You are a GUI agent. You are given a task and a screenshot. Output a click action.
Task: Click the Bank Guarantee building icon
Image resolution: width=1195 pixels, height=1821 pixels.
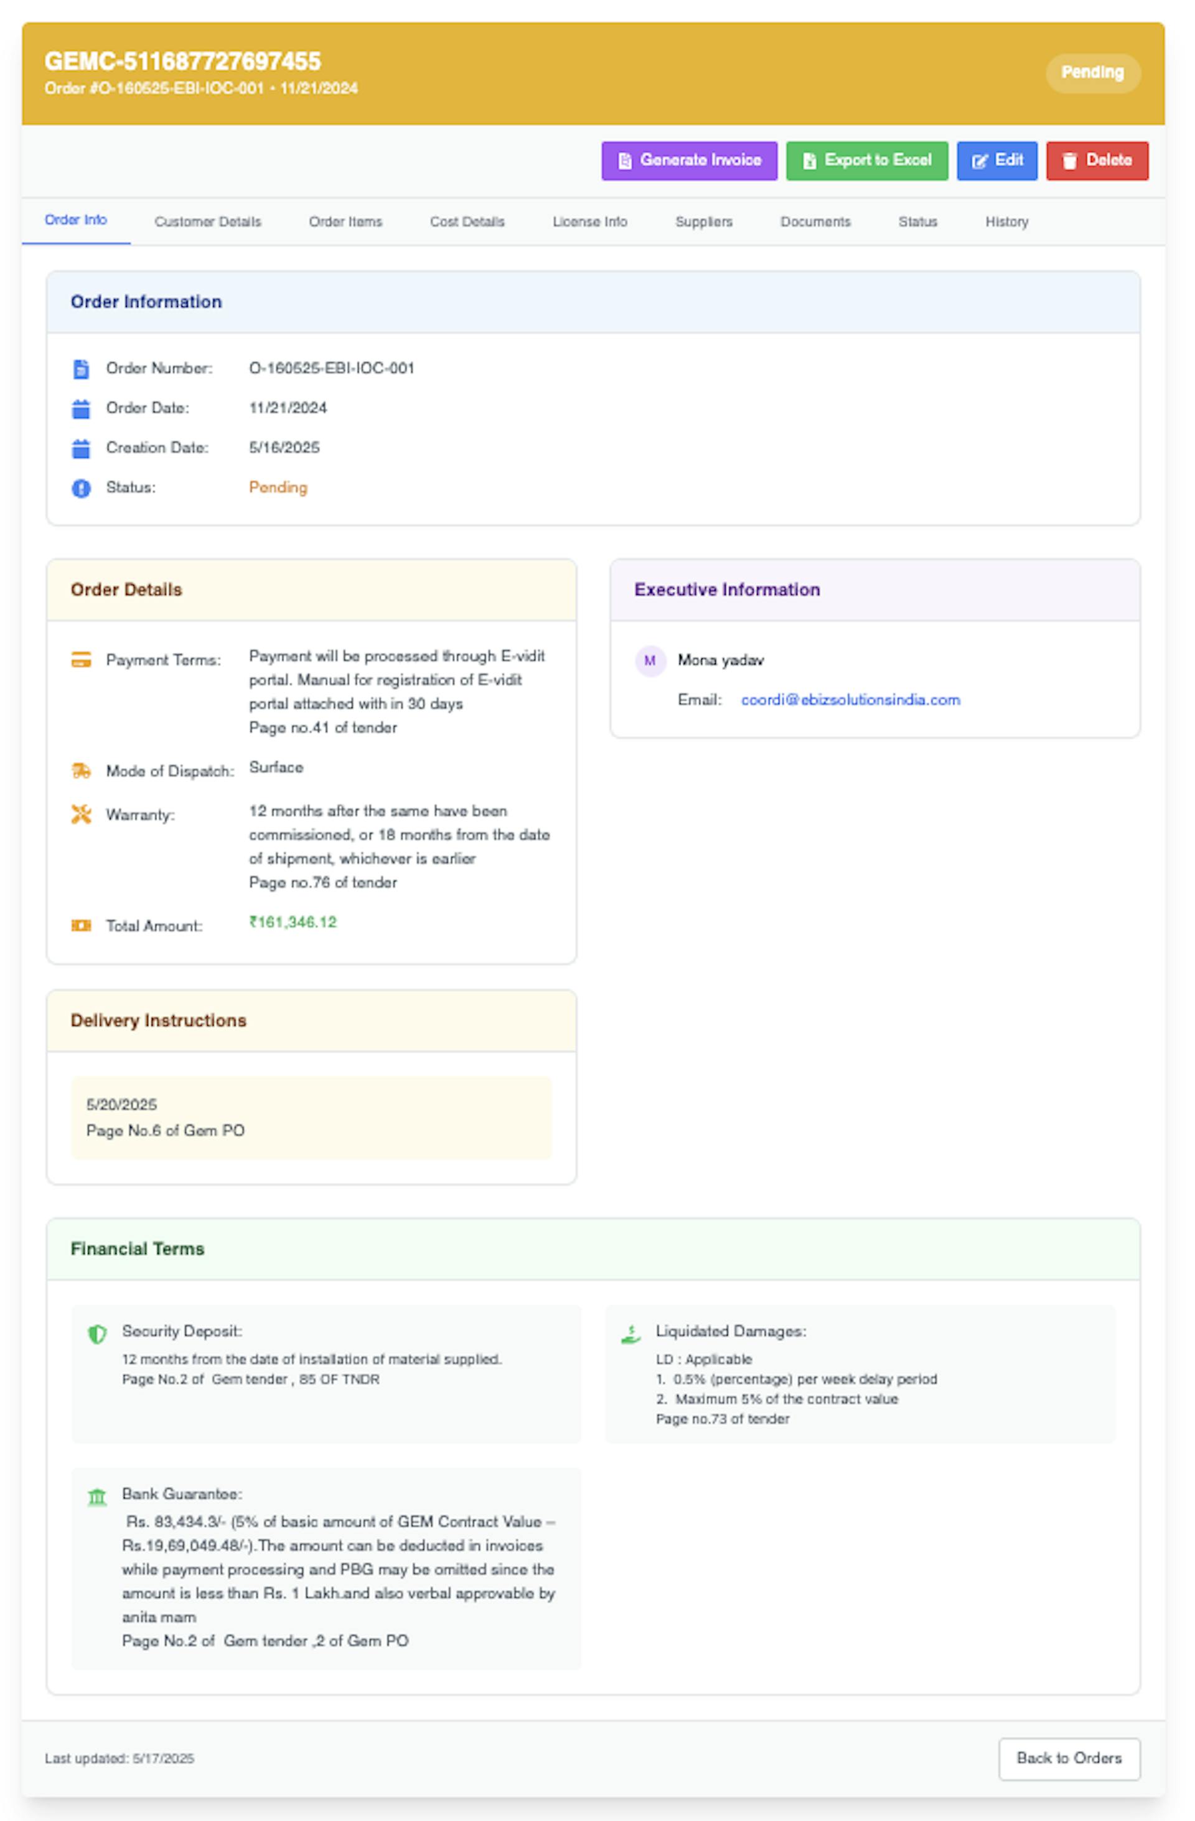pos(96,1497)
